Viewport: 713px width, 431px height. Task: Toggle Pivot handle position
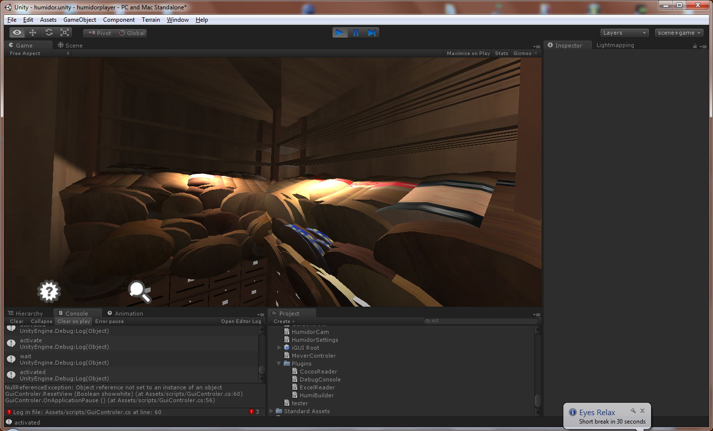click(x=100, y=33)
